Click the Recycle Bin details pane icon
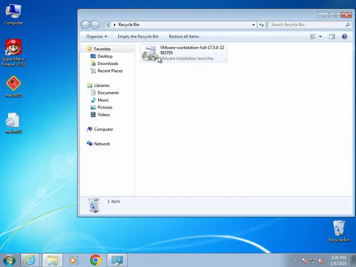The image size is (356, 267). click(x=94, y=205)
